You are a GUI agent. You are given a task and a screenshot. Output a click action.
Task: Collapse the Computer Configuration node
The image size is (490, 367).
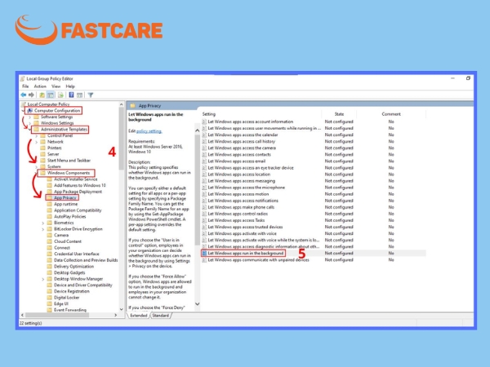pyautogui.click(x=23, y=111)
